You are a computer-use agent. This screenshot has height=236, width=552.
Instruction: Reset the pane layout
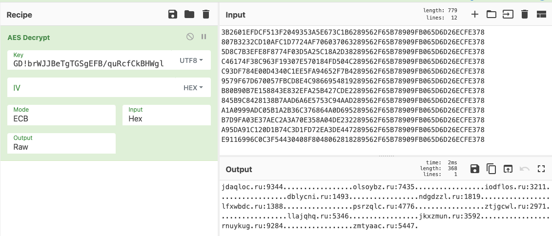tap(541, 15)
